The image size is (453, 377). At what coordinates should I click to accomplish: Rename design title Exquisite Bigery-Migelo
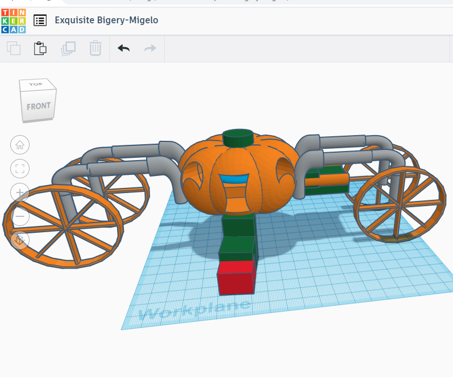[x=106, y=20]
